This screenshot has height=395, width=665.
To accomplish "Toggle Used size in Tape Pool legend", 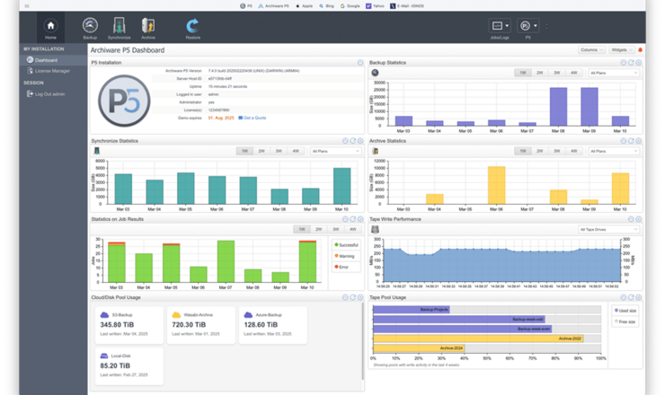I will 625,310.
